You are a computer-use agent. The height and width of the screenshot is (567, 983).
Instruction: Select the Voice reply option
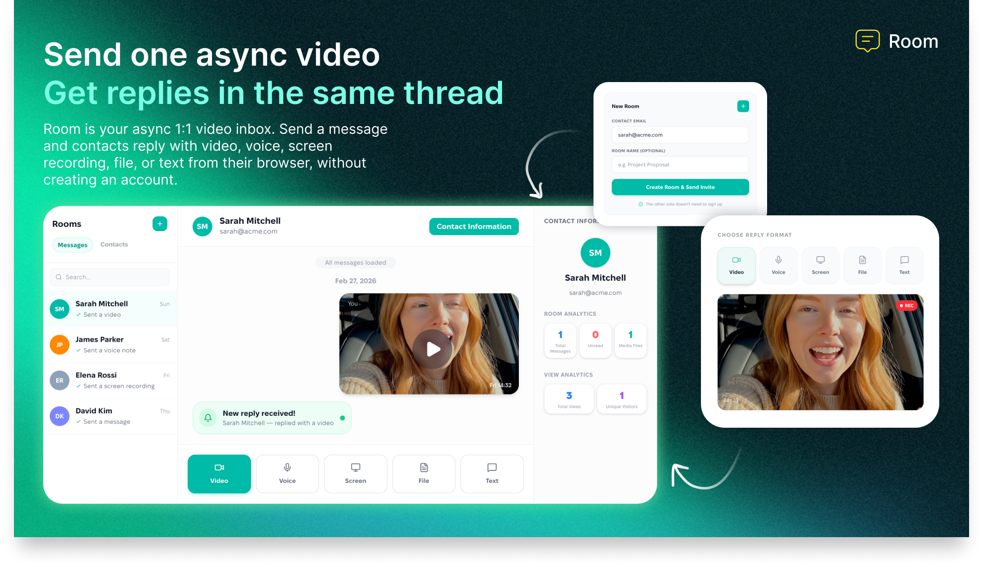coord(287,473)
